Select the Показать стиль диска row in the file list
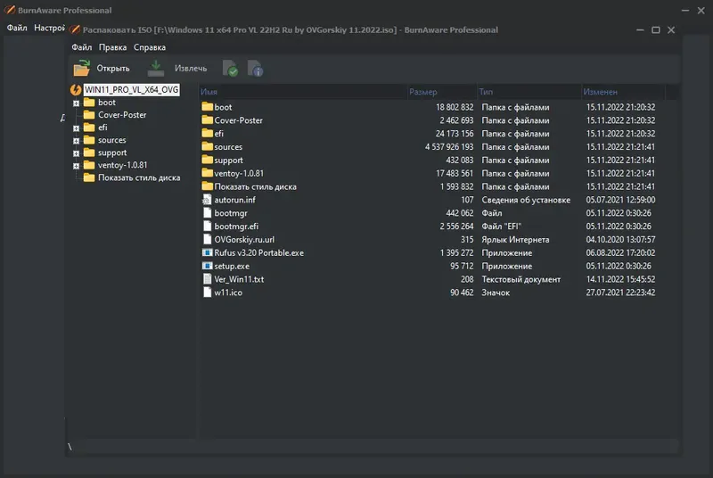 tap(429, 186)
